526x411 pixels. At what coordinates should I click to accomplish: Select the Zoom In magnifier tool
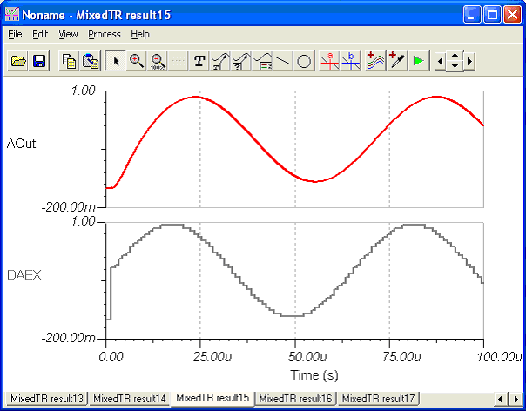137,61
